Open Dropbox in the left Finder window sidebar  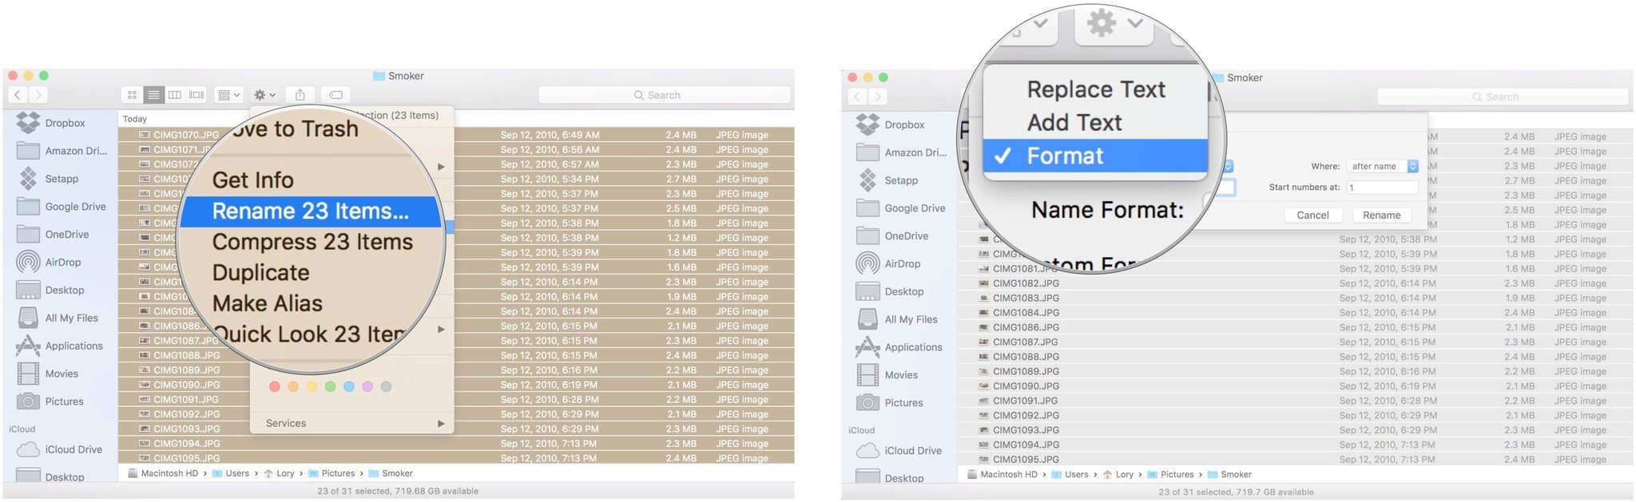pos(52,123)
